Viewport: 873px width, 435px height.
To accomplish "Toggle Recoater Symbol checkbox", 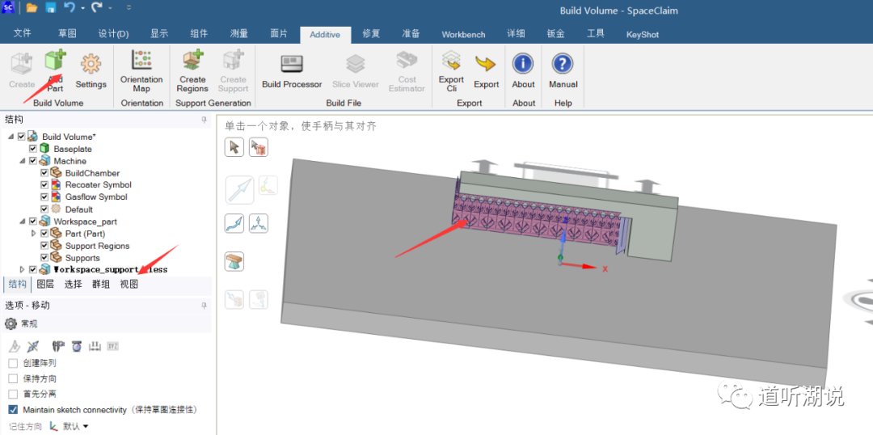I will [44, 185].
